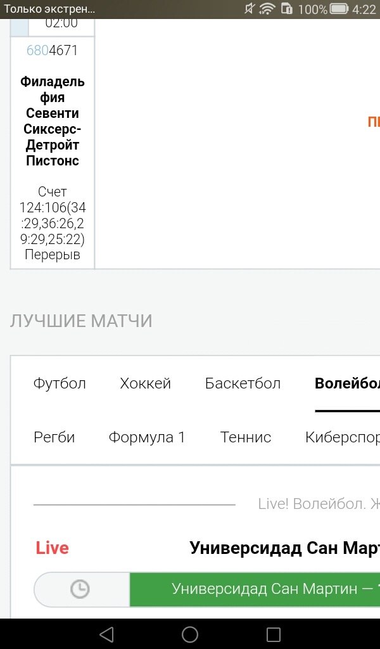
Task: Select the Баскетбол tab
Action: pos(243,383)
